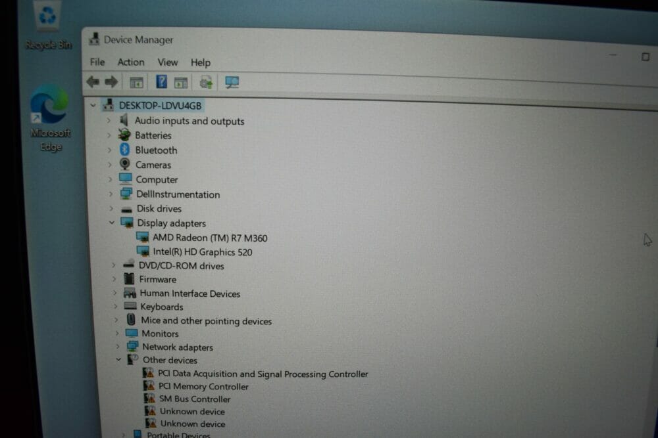
Task: Click the Monitors icon
Action: click(x=132, y=334)
